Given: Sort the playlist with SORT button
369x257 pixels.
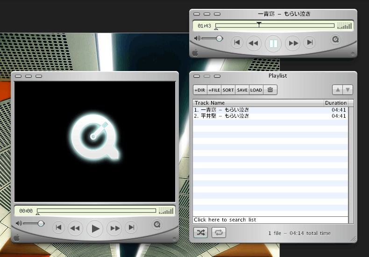Looking at the screenshot, I should 228,90.
